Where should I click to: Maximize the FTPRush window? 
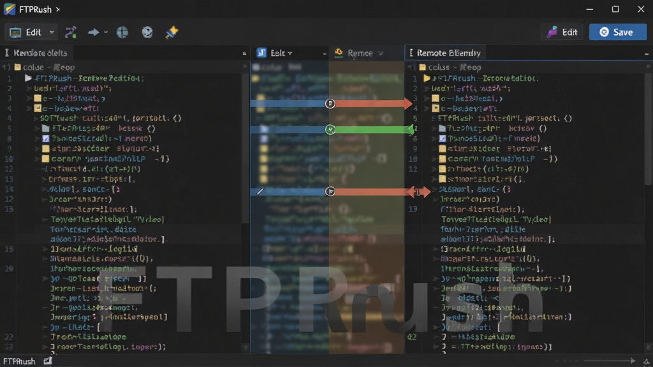(615, 9)
